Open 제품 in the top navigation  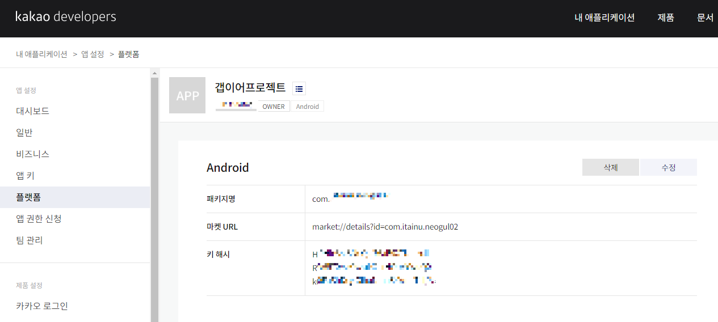666,18
